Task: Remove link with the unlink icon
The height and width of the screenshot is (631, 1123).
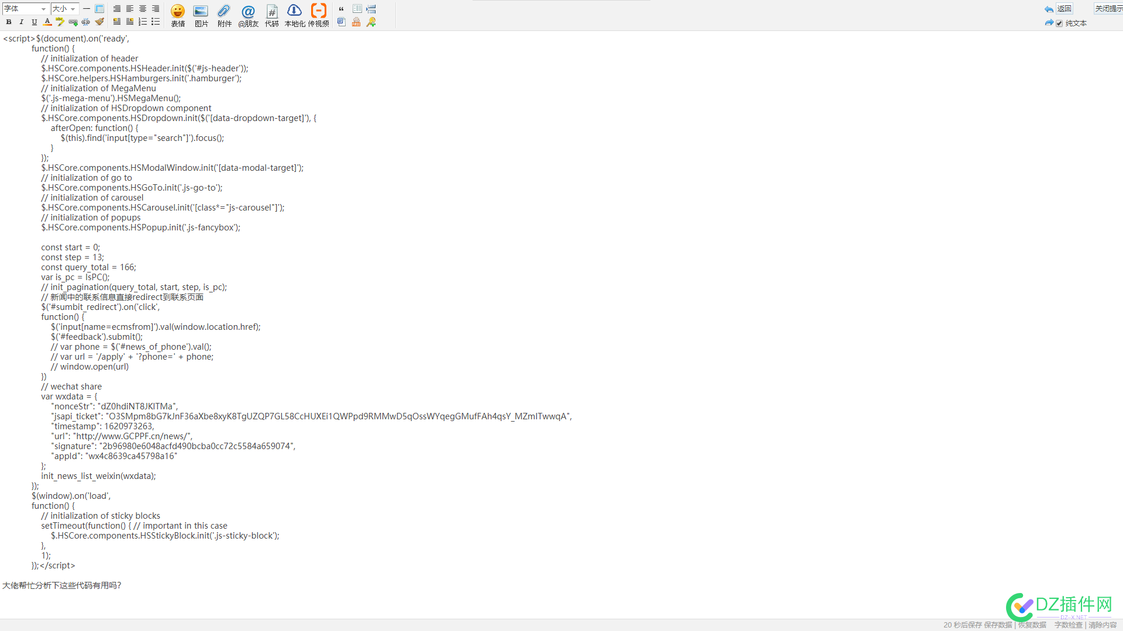Action: (86, 22)
